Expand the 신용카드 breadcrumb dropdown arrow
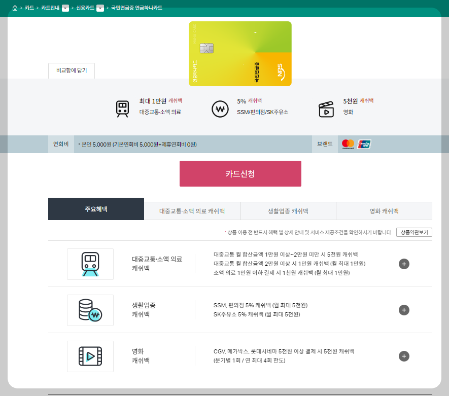 pyautogui.click(x=100, y=8)
